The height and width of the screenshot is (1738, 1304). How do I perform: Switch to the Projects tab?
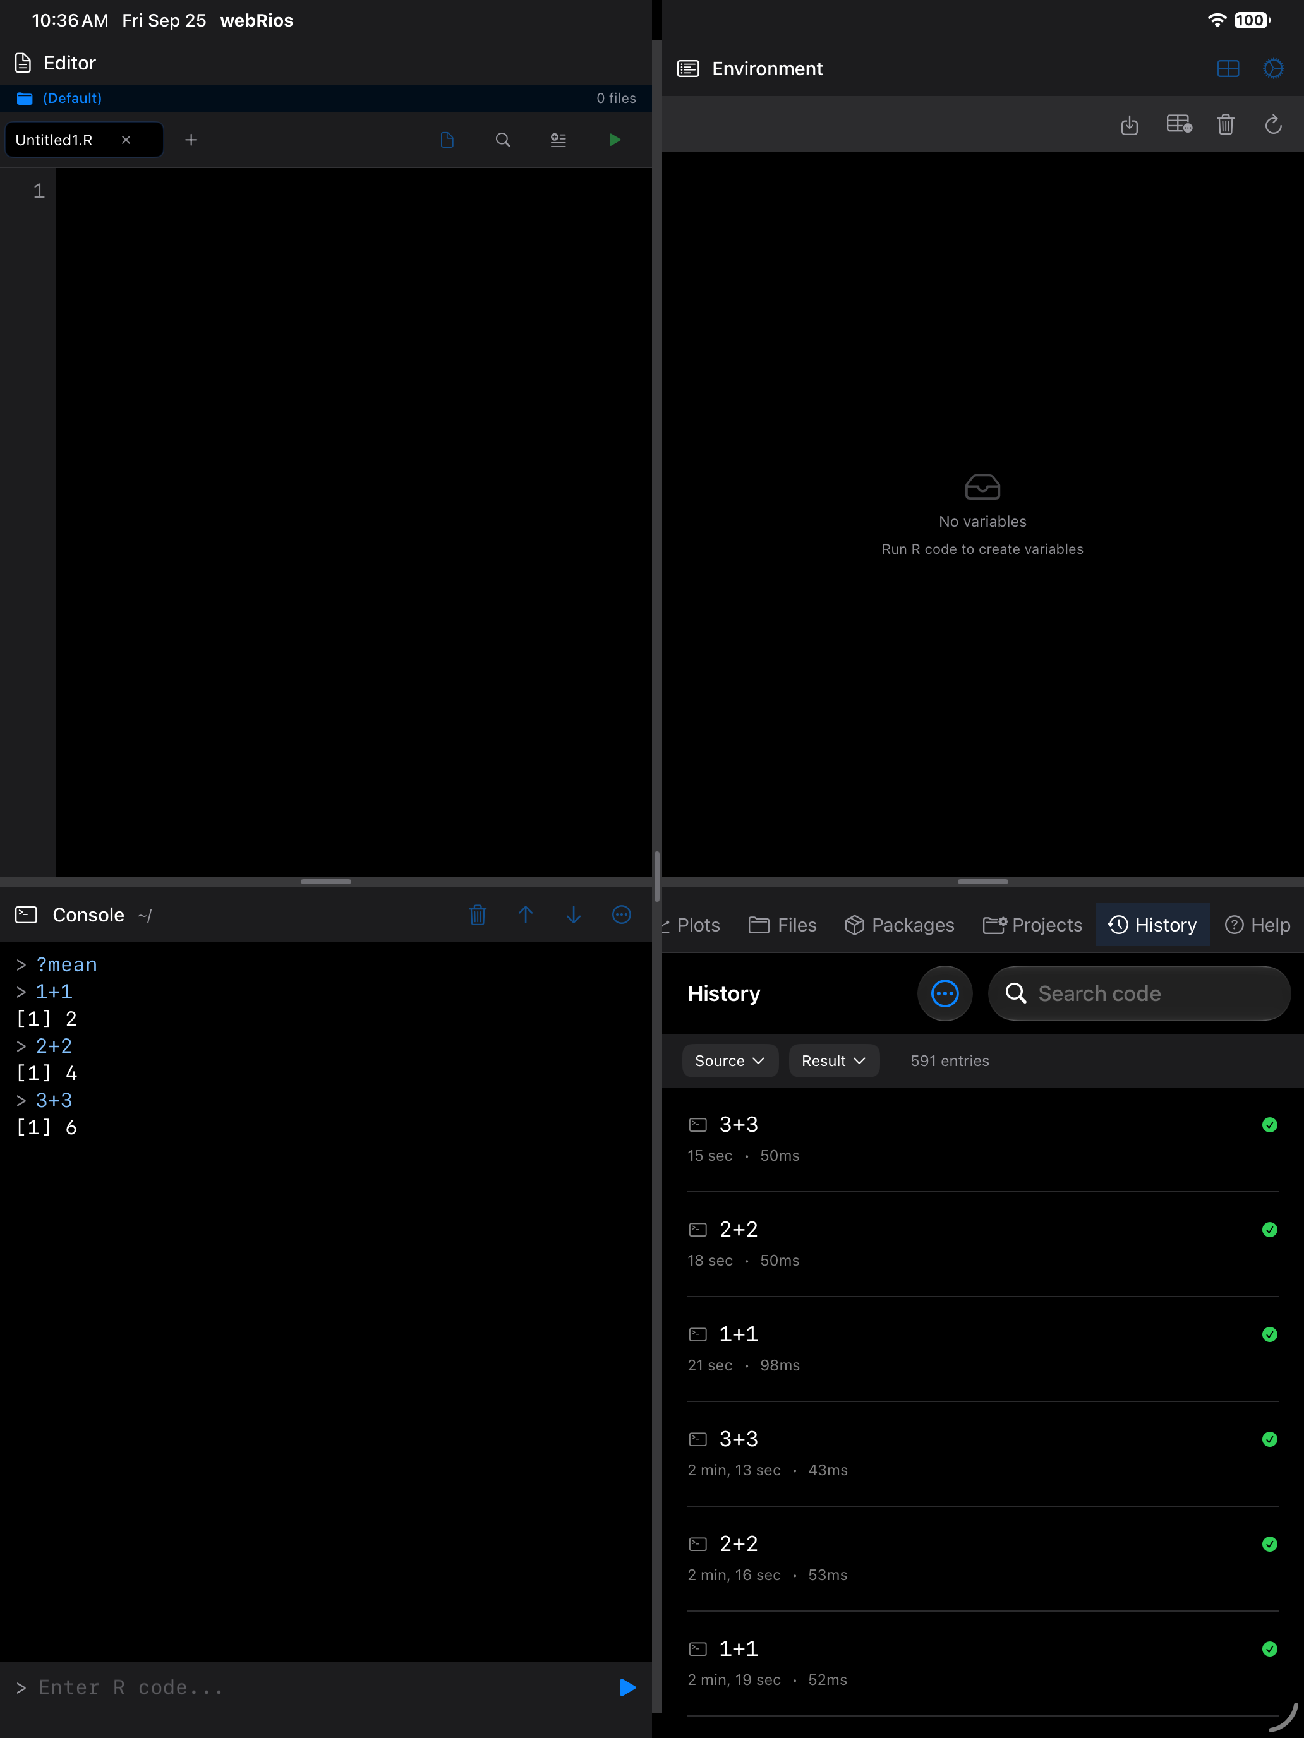tap(1033, 925)
